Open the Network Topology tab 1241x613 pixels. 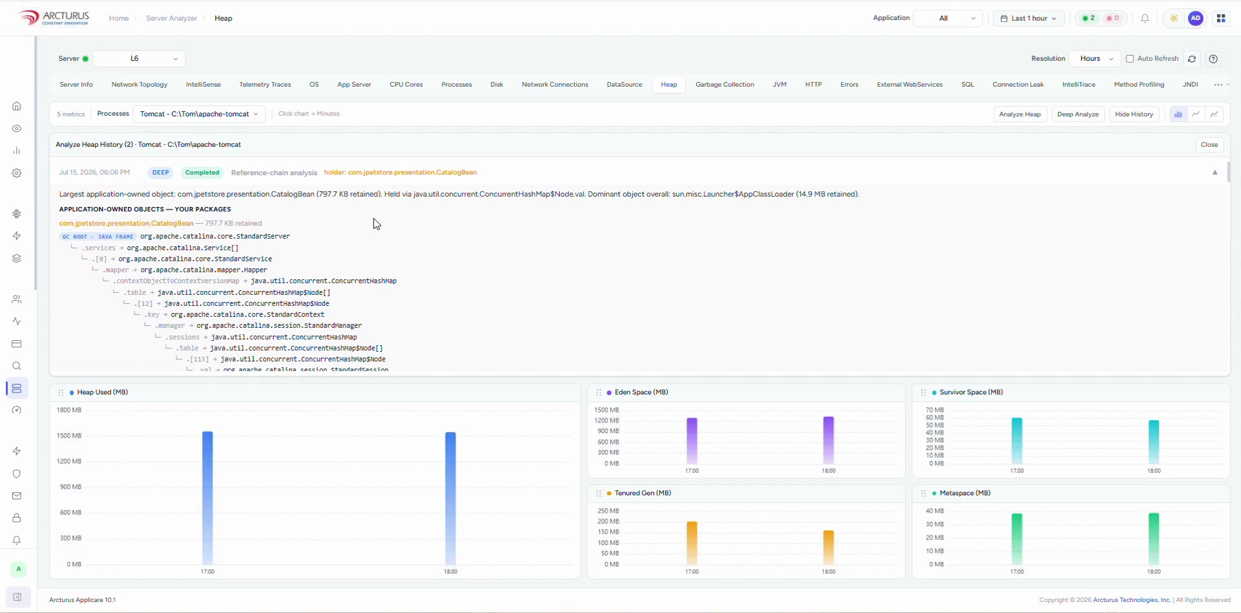pyautogui.click(x=139, y=85)
